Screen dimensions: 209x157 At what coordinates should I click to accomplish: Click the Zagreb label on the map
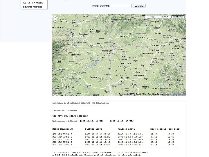71,87
